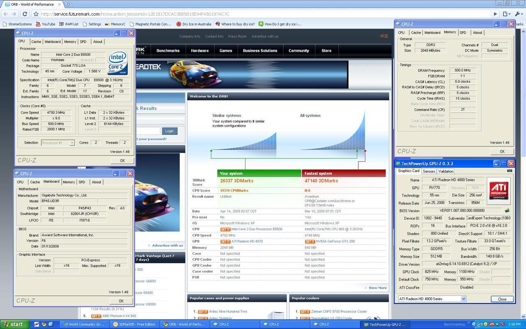Screen dimensions: 526x329
Task: Open the XtremeSystems bookmark
Action: coord(17,24)
